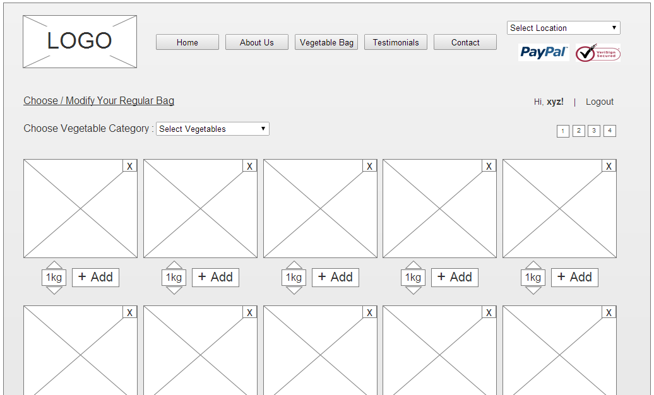Click the Contact navigation button
Viewport: 654px width, 395px height.
[465, 42]
